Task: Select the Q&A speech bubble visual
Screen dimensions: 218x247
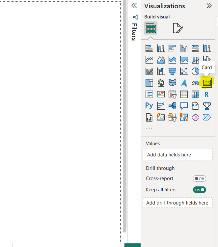Action: point(184,106)
